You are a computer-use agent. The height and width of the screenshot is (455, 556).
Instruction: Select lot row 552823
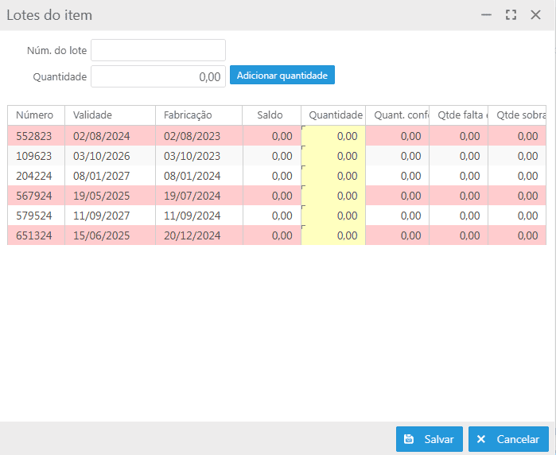(x=34, y=136)
